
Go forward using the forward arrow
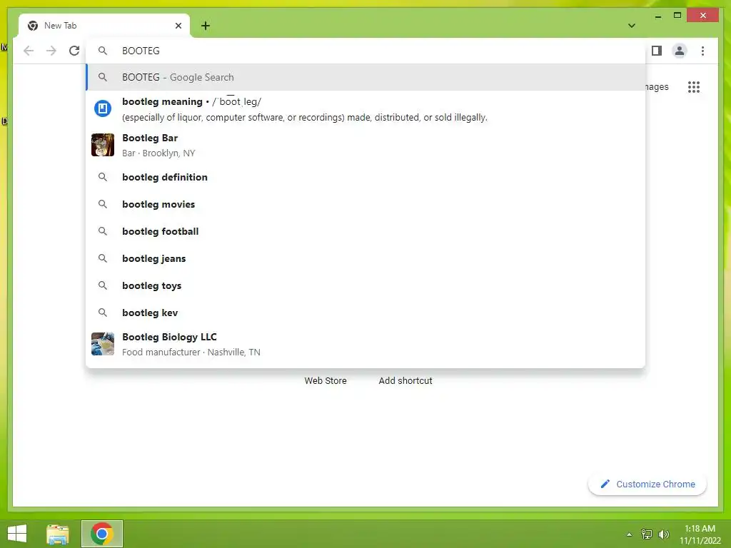(51, 51)
